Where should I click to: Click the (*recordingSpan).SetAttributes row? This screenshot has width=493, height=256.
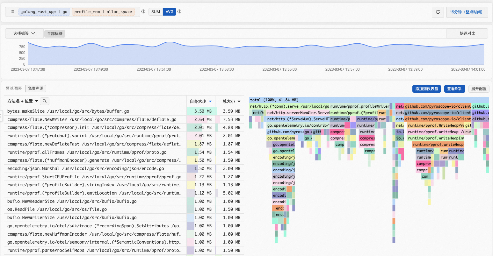[124, 226]
